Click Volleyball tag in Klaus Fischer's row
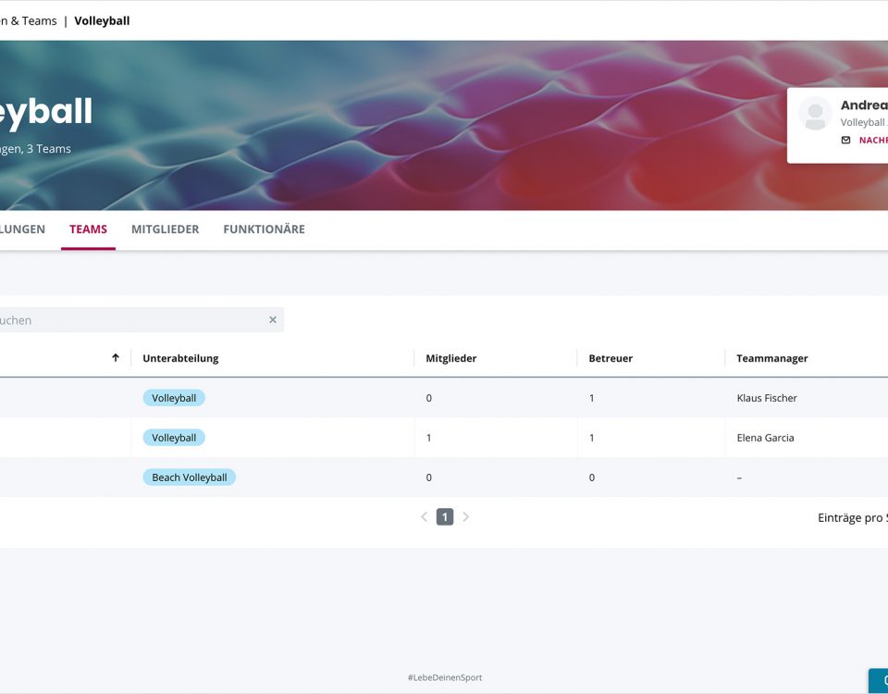The image size is (888, 694). coord(174,398)
